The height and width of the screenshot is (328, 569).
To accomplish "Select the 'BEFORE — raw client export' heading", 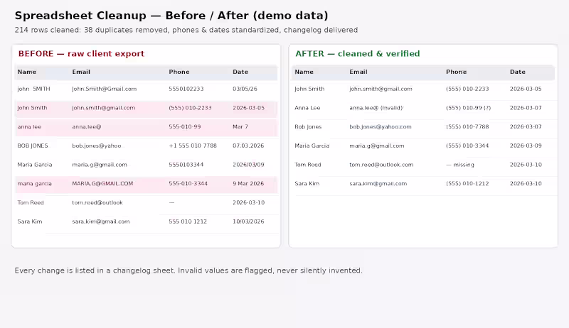I will (x=81, y=53).
